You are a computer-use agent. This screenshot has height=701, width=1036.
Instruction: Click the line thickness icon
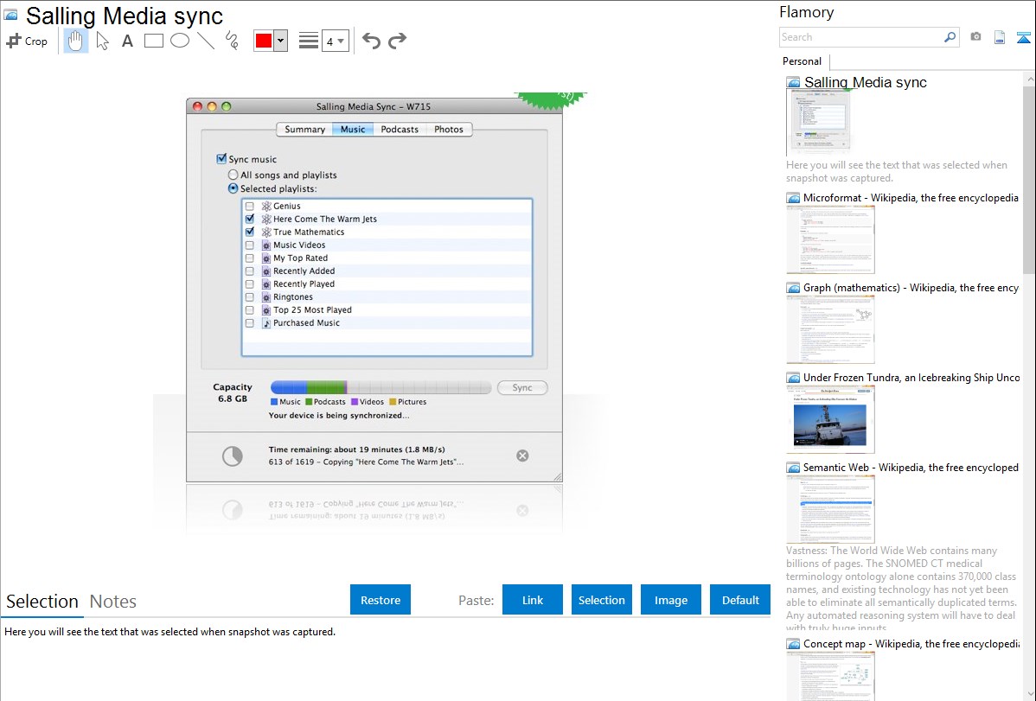pos(309,41)
